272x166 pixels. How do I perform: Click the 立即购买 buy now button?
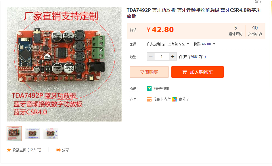click(x=149, y=72)
